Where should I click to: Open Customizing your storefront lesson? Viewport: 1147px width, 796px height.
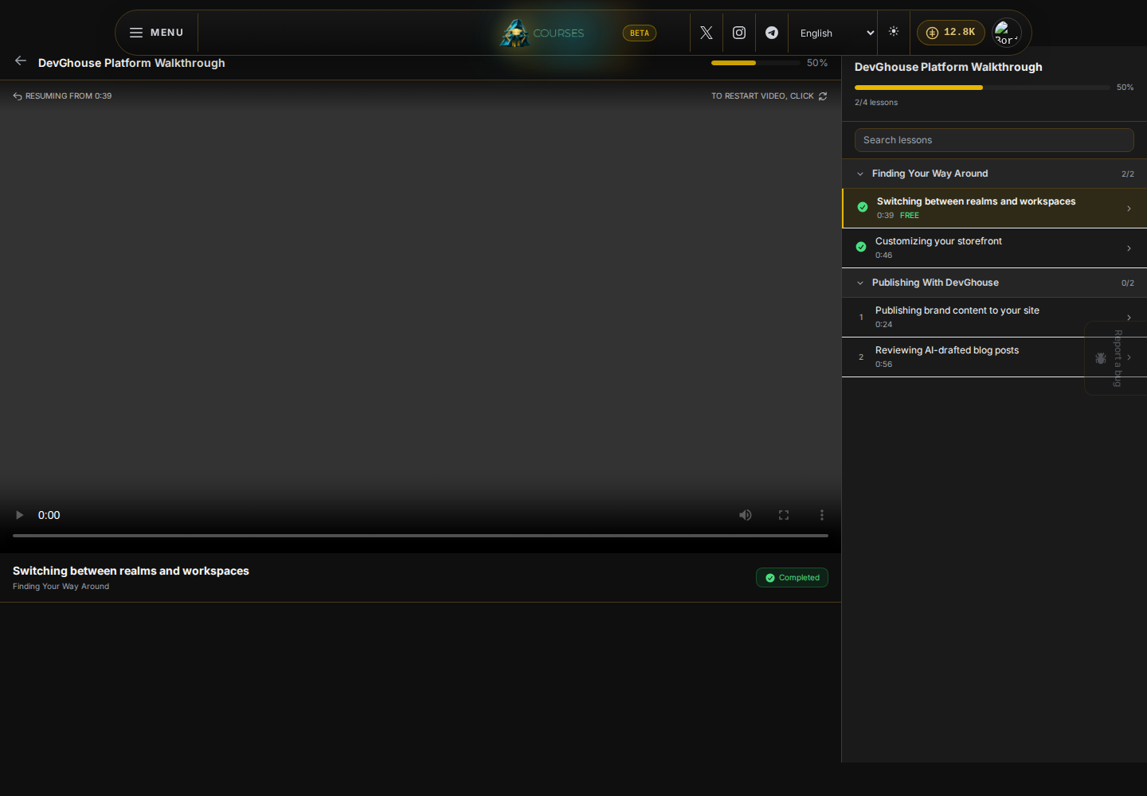click(994, 248)
